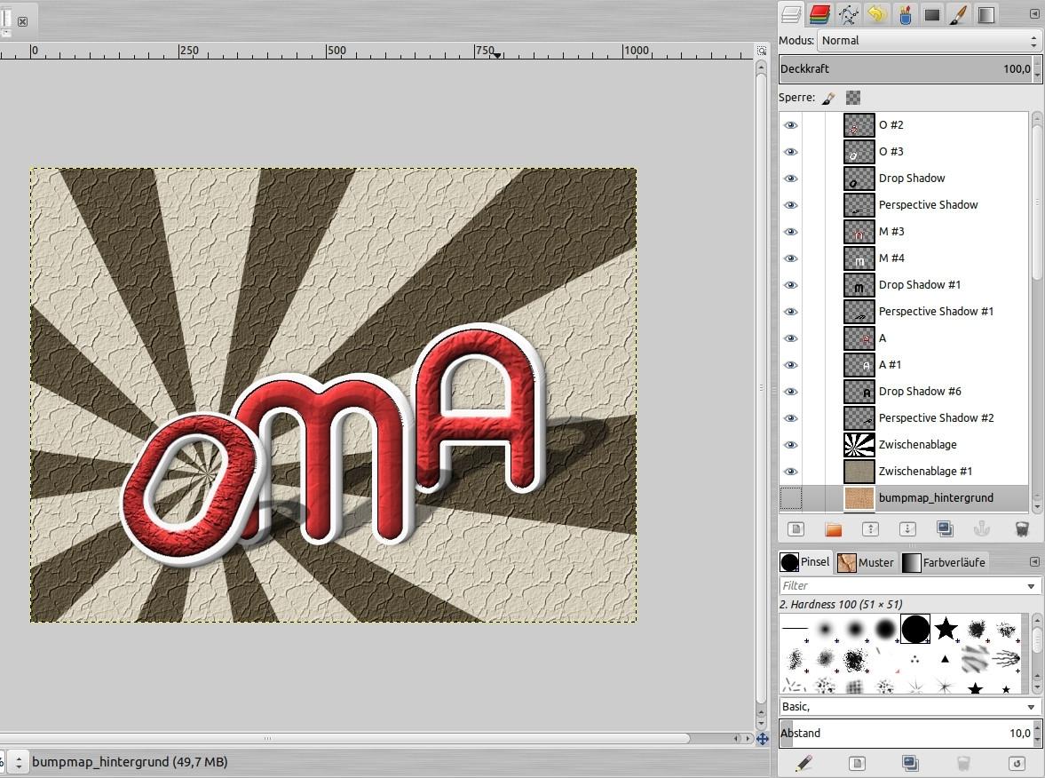Duplicate the selected layer
The width and height of the screenshot is (1045, 778).
945,529
